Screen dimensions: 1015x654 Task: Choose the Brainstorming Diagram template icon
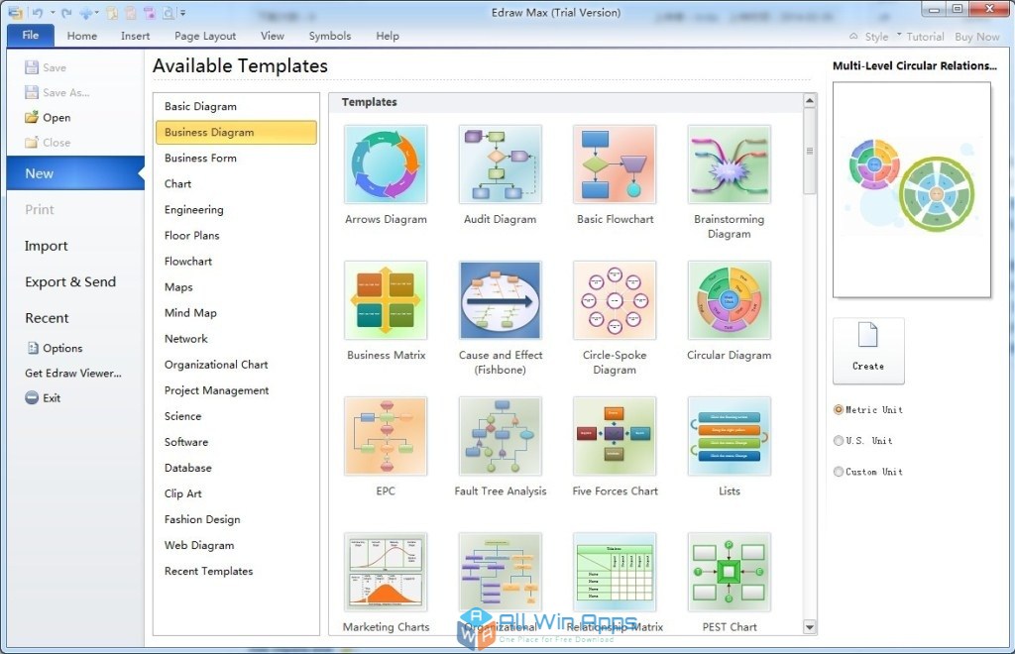click(x=730, y=164)
